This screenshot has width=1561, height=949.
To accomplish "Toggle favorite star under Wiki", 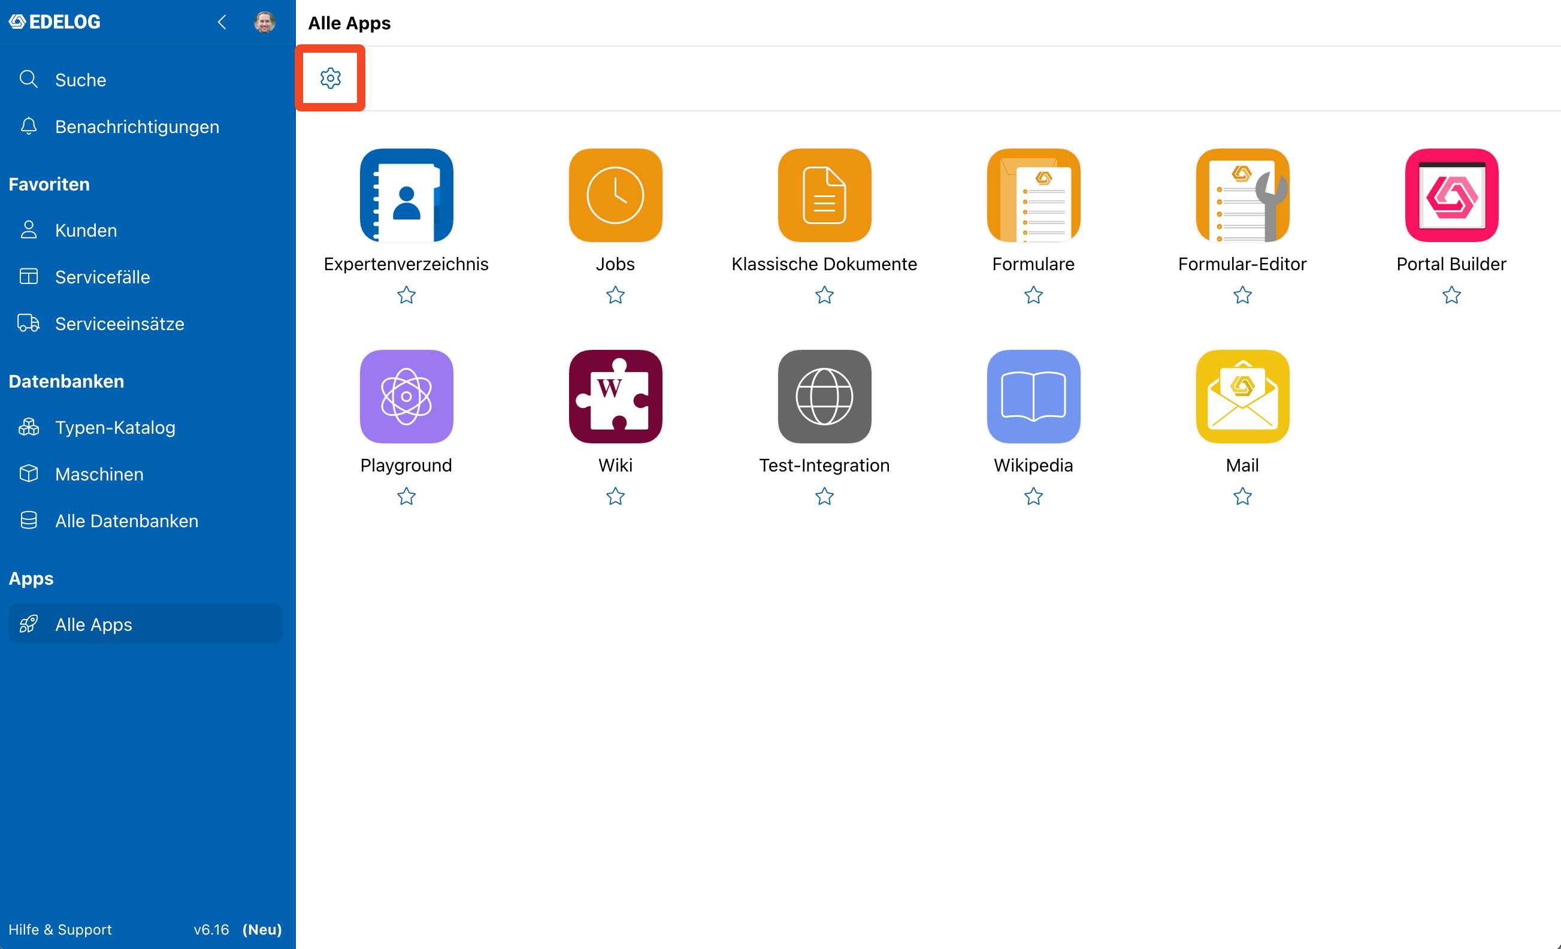I will (x=615, y=497).
